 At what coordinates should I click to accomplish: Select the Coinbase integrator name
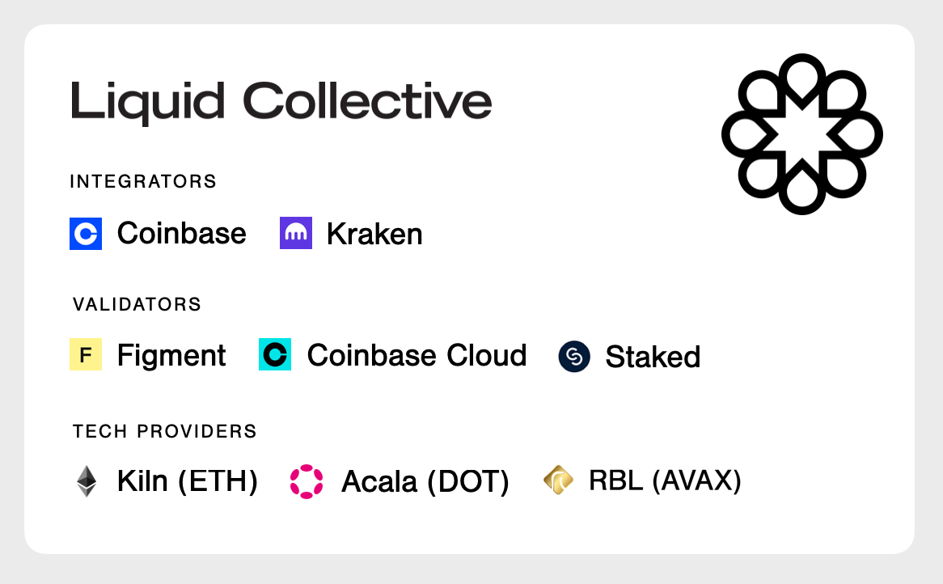tap(182, 234)
